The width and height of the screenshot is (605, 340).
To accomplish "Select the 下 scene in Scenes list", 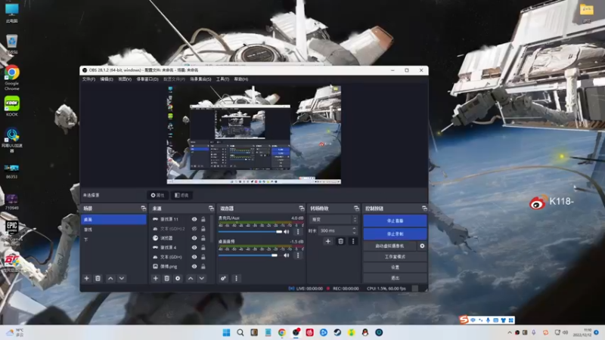I will pos(114,240).
